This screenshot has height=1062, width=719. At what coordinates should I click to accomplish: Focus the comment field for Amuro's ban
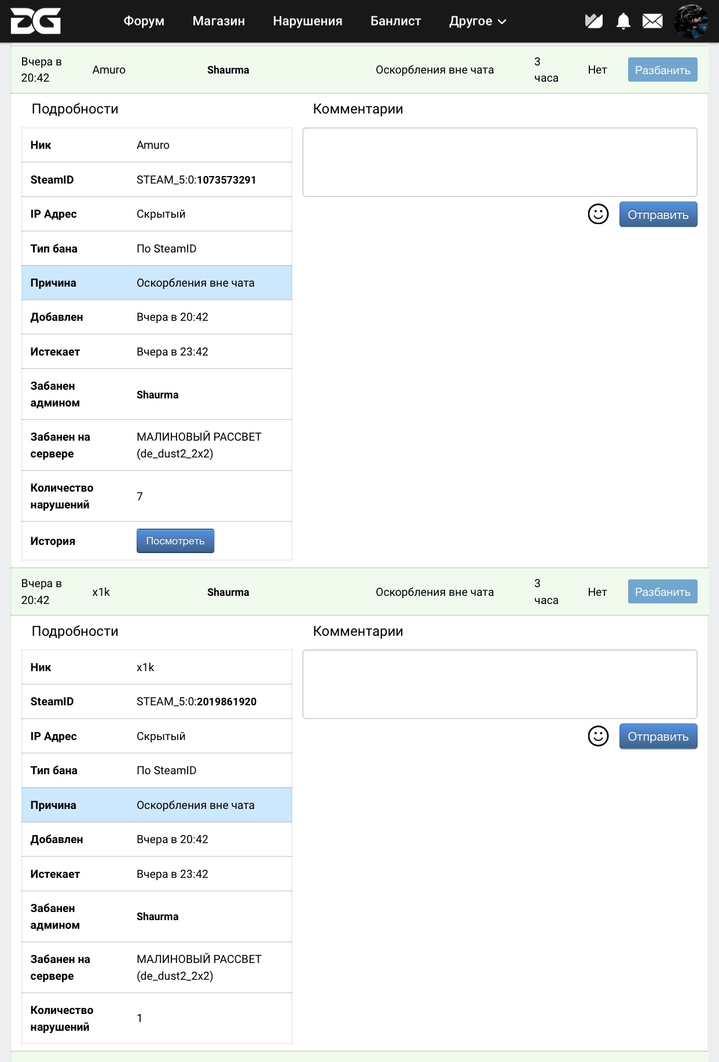[x=500, y=162]
